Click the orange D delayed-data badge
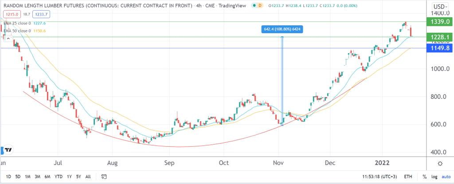454x184 pixels. pos(260,5)
